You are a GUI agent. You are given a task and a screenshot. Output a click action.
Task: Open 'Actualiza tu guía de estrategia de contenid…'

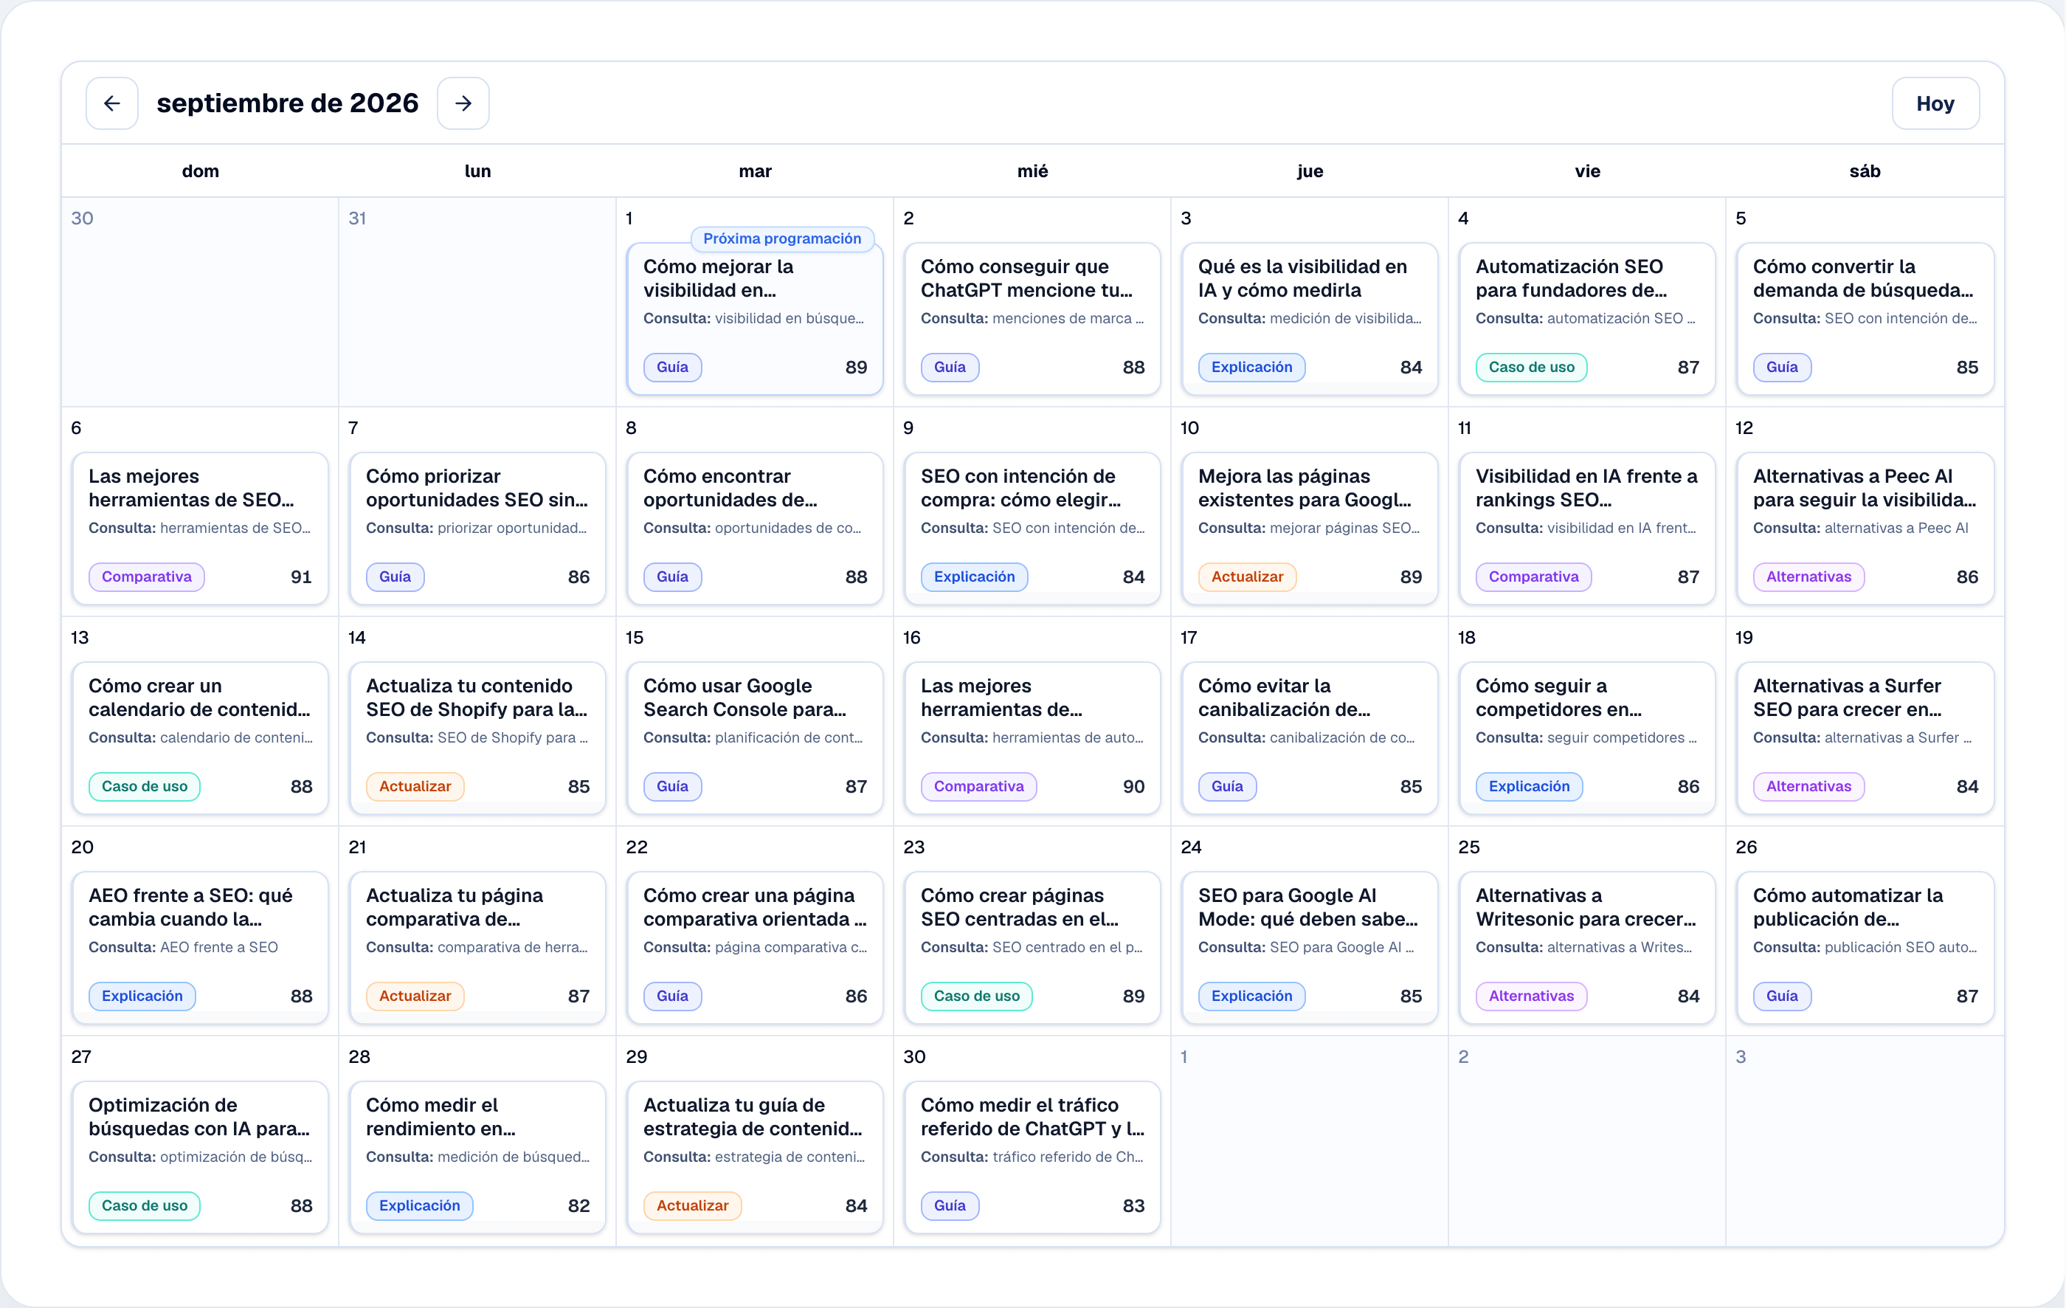tap(754, 1157)
